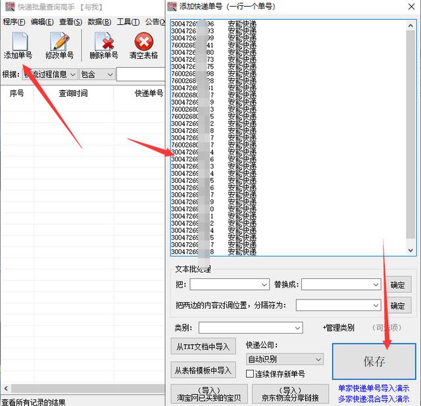This screenshot has width=421, height=406.
Task: Open the 公告 menu
Action: 155,22
